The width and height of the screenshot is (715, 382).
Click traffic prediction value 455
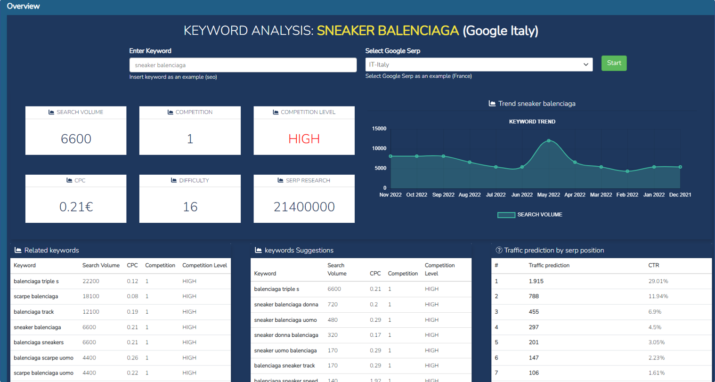click(534, 312)
